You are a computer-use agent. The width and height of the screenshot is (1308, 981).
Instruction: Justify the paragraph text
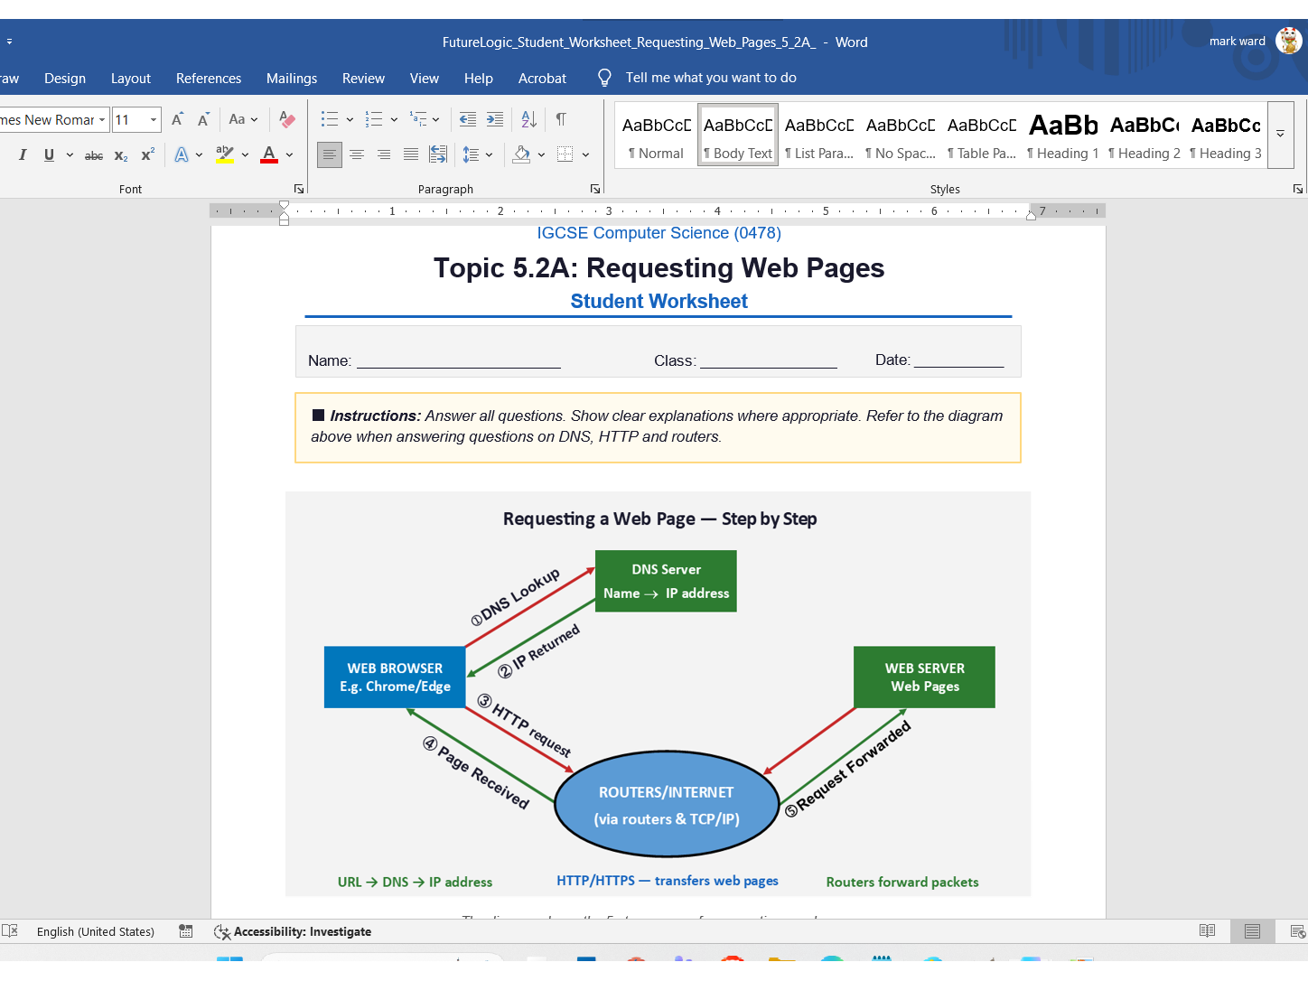tap(411, 154)
